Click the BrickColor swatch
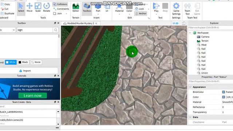 tap(224, 92)
